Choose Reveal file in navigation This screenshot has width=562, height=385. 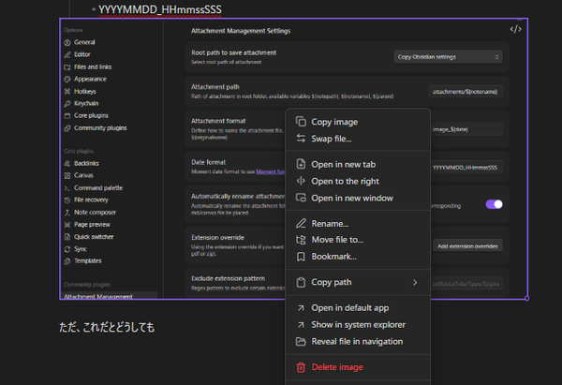tap(358, 342)
